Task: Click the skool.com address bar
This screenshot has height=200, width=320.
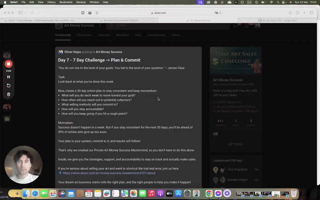Action: click(158, 12)
